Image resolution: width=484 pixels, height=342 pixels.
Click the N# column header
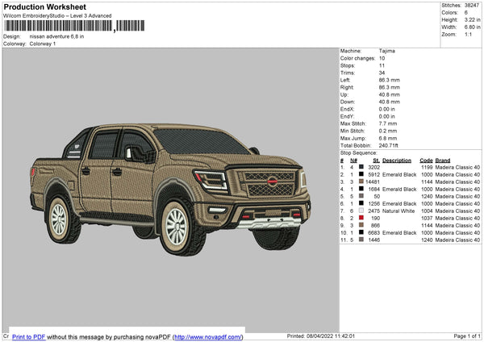353,160
